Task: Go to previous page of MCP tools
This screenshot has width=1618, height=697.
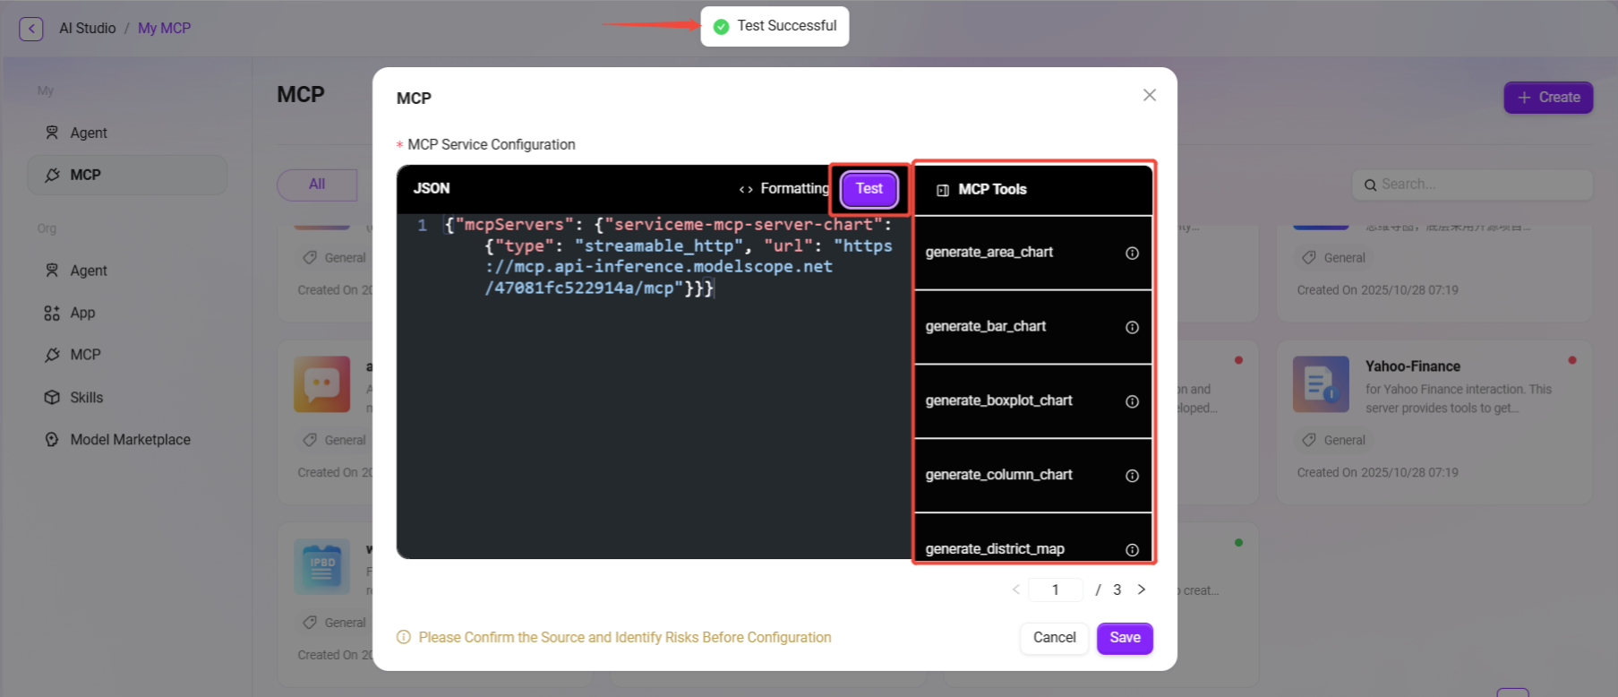Action: click(1015, 589)
